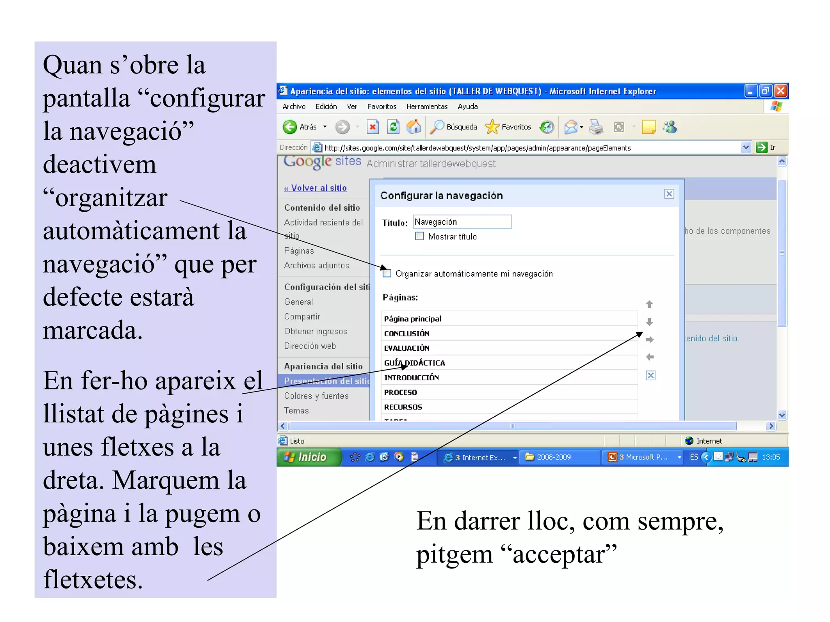Toggle the Mostrar título checkbox

[419, 236]
